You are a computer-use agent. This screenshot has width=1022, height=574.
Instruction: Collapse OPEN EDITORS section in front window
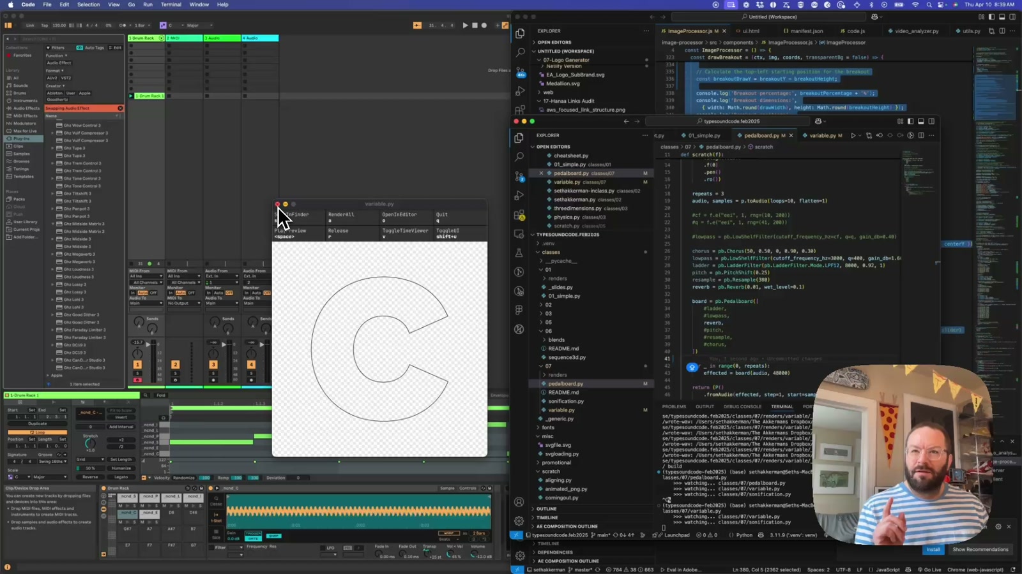tap(553, 147)
